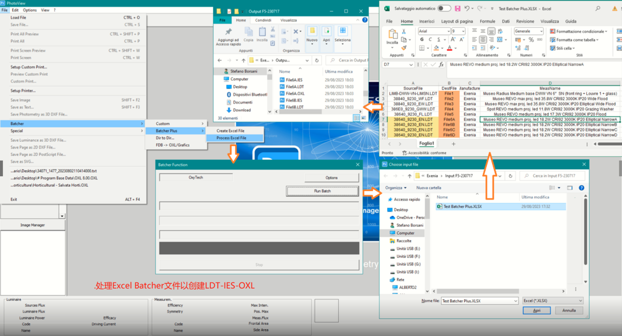Open red font color A swatch
Screen dimensions: 622x336
(449, 48)
